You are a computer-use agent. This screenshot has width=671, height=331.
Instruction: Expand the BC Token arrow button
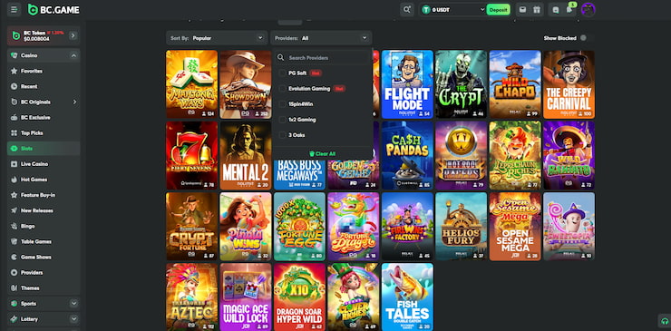[73, 35]
